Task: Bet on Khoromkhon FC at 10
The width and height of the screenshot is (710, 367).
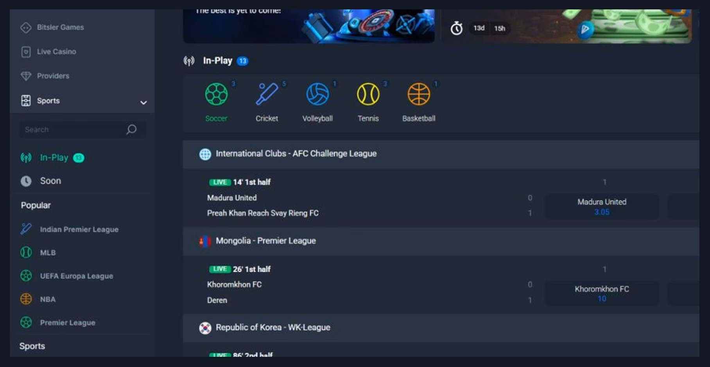Action: pyautogui.click(x=602, y=293)
